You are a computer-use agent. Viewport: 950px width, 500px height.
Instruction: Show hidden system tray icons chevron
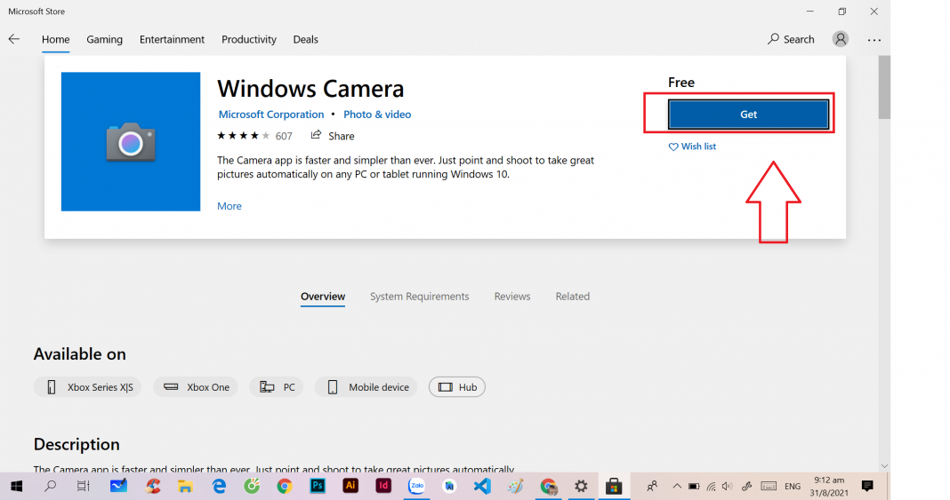click(x=676, y=486)
